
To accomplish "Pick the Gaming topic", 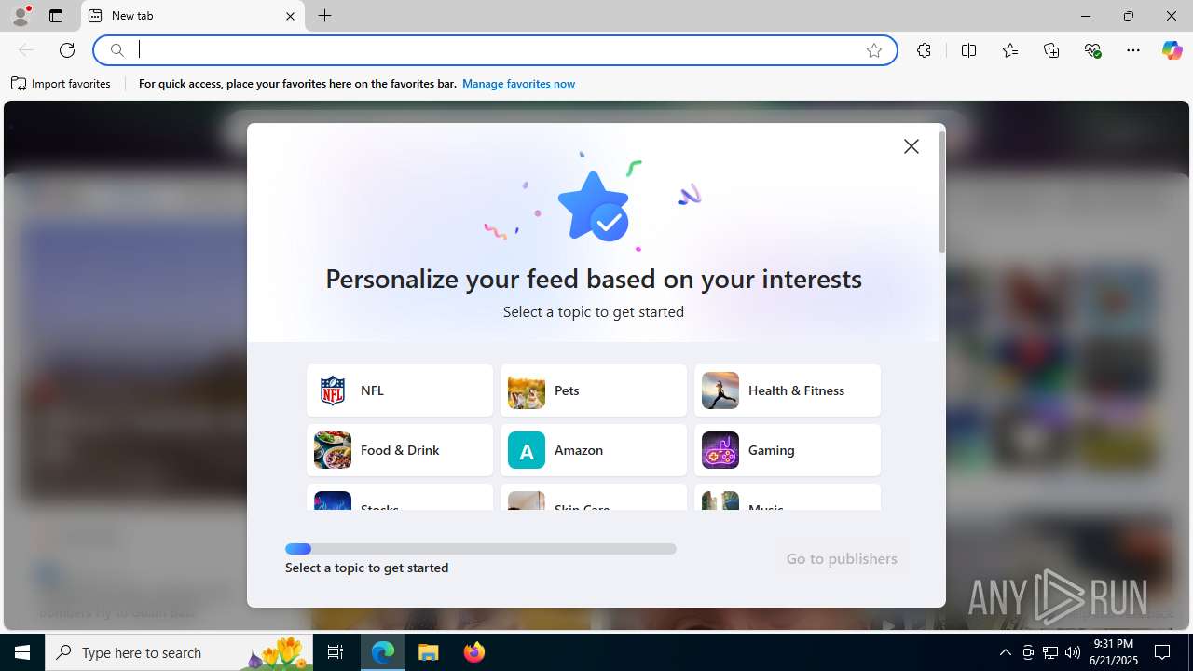I will pyautogui.click(x=788, y=450).
